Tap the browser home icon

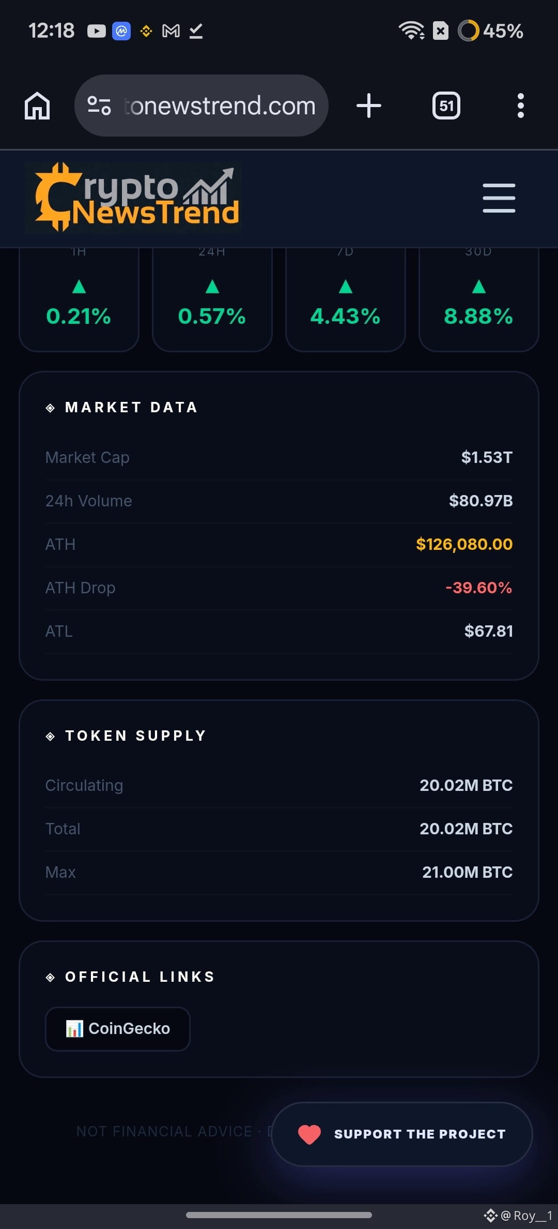(37, 106)
